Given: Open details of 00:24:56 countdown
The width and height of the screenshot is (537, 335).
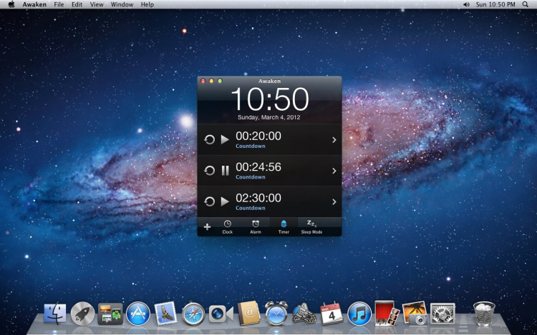Looking at the screenshot, I should point(334,171).
